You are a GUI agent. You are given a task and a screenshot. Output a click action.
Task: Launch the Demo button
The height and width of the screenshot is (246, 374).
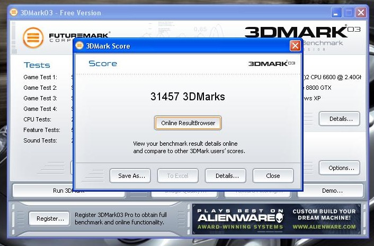click(x=331, y=191)
